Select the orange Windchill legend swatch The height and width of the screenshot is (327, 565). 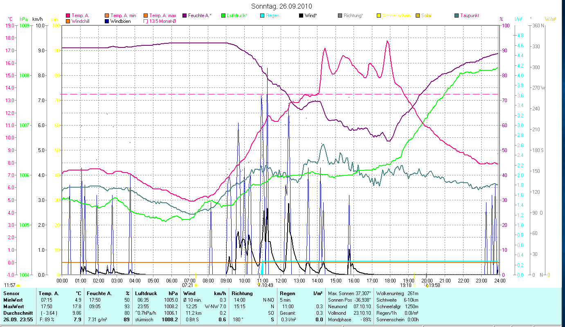pos(68,21)
